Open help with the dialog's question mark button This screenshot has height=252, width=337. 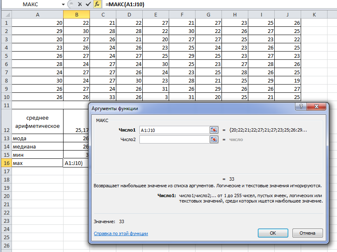point(301,106)
